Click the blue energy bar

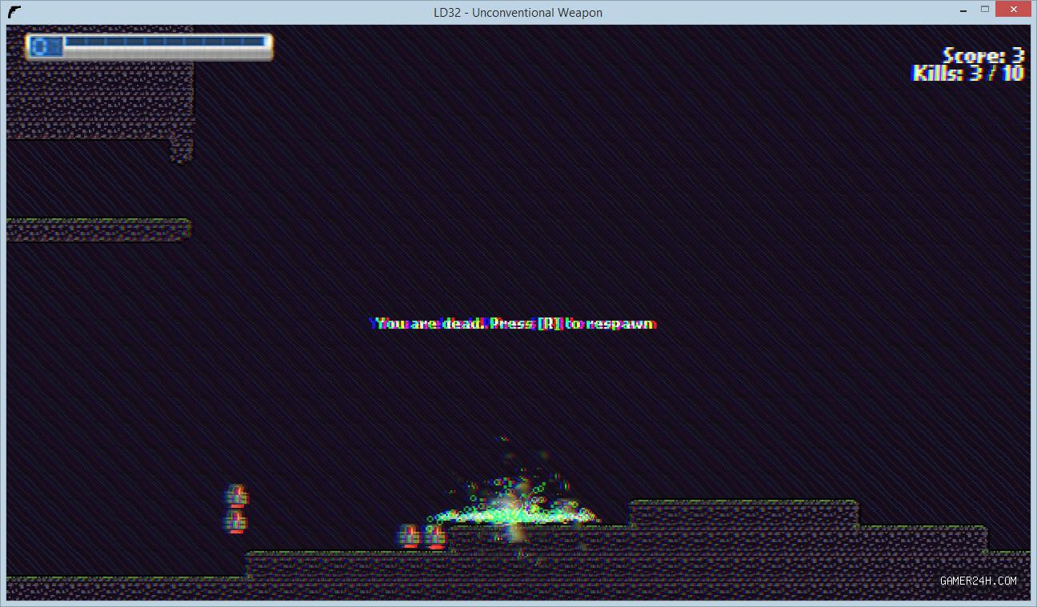(x=165, y=42)
